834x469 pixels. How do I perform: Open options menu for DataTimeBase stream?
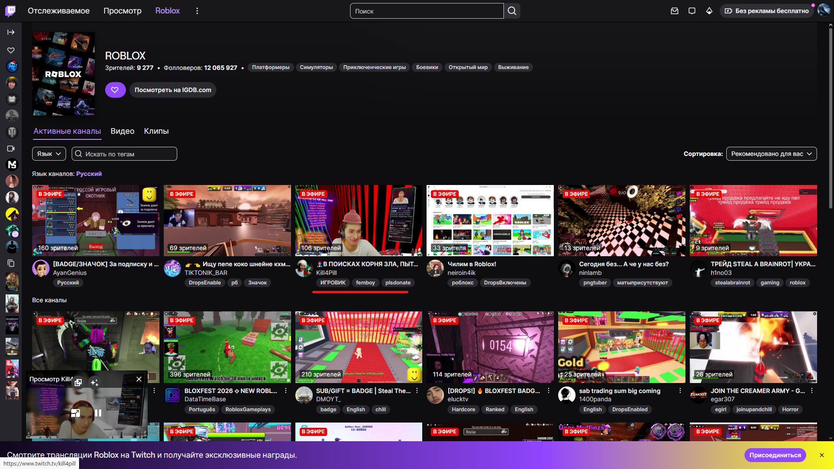tap(285, 391)
